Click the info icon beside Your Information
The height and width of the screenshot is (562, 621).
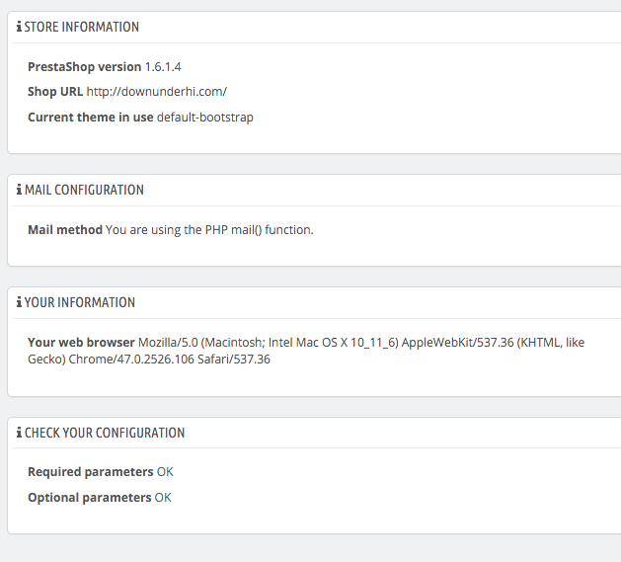click(x=19, y=302)
